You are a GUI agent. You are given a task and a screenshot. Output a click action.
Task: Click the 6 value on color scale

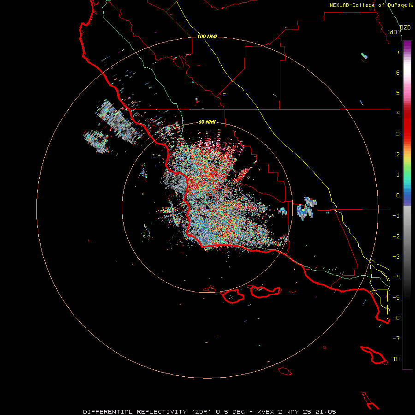coord(398,72)
